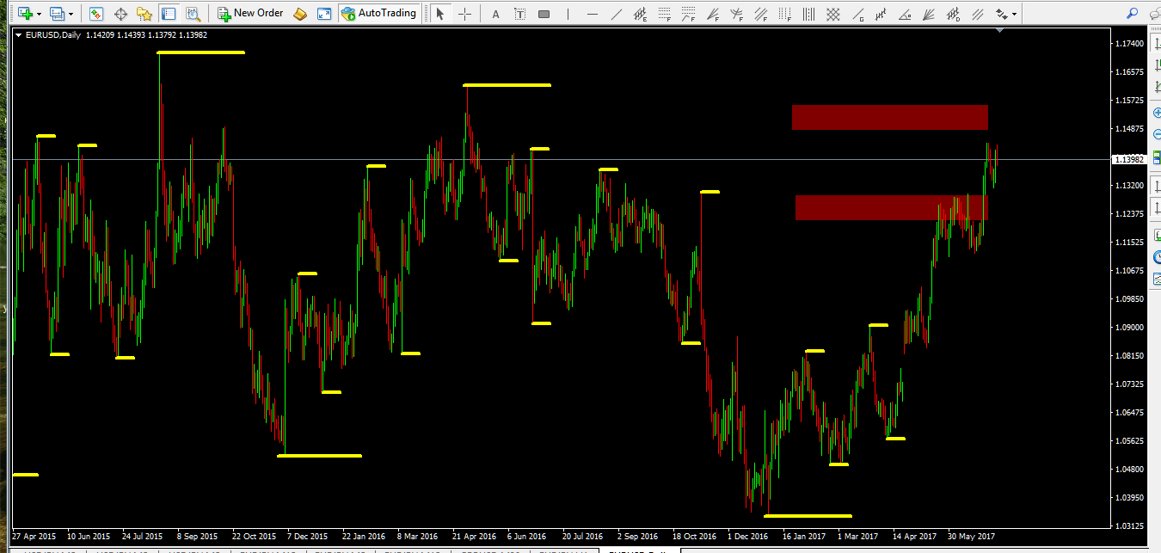Select the Fibonacci Channel tool

tap(760, 14)
